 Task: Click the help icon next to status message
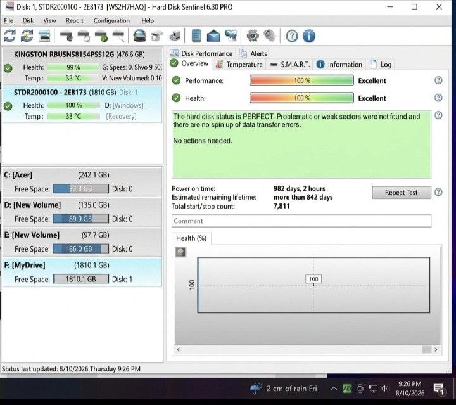coord(438,115)
